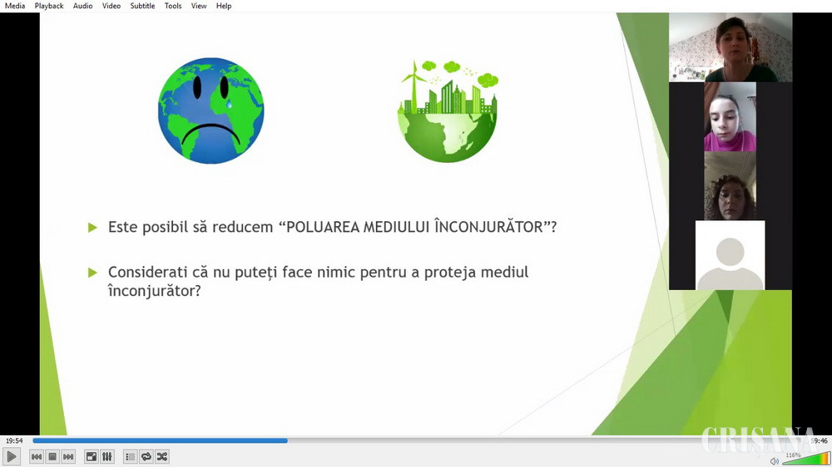Toggle loop repeat mode
This screenshot has height=467, width=832.
(146, 456)
